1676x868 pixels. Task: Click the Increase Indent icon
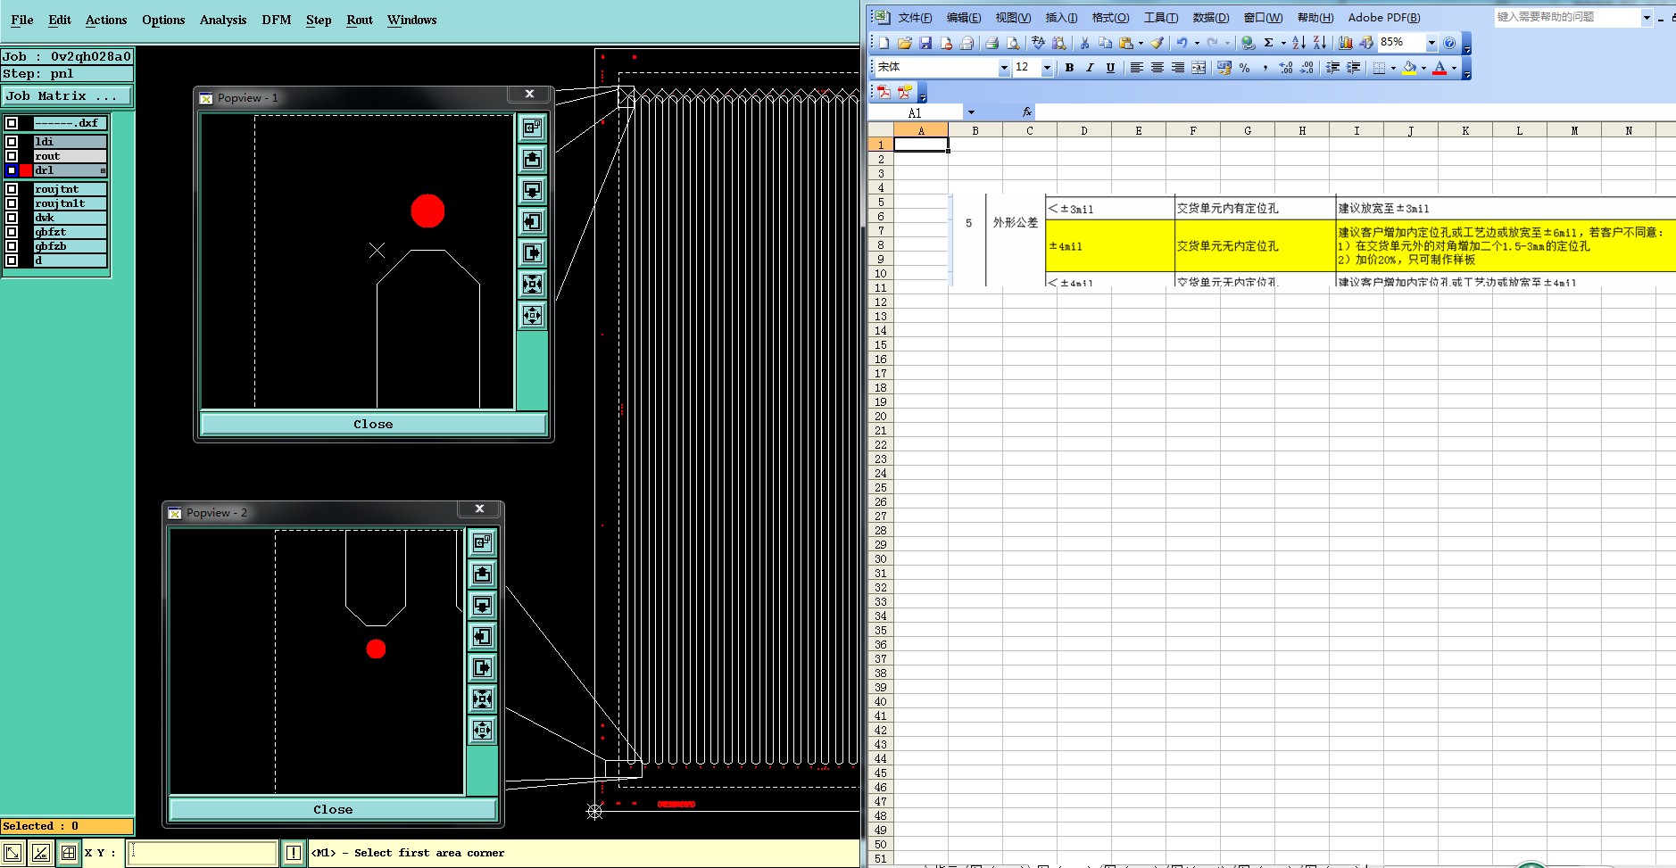[1353, 68]
